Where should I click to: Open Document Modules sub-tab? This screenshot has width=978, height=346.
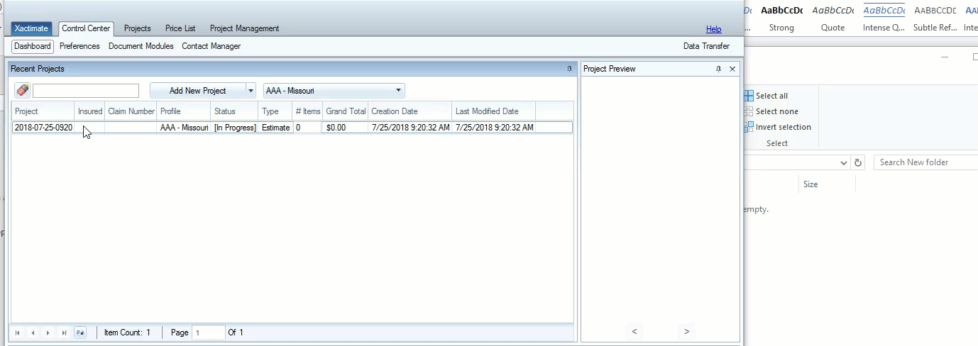point(141,46)
